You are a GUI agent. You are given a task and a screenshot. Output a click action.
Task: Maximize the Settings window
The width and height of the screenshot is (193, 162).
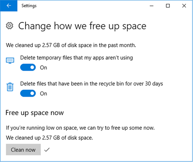click(168, 6)
